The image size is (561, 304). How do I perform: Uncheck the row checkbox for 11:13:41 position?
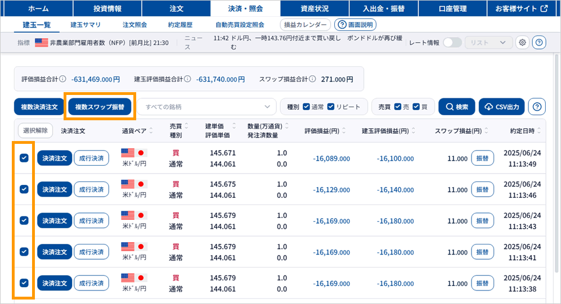pyautogui.click(x=24, y=252)
